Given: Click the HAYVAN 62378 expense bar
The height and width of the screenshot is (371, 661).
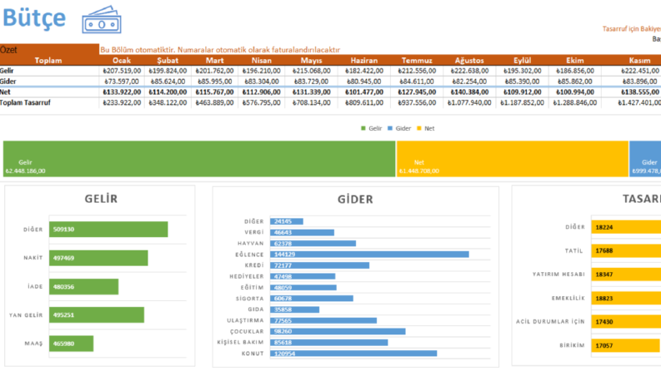Looking at the screenshot, I should pyautogui.click(x=313, y=244).
